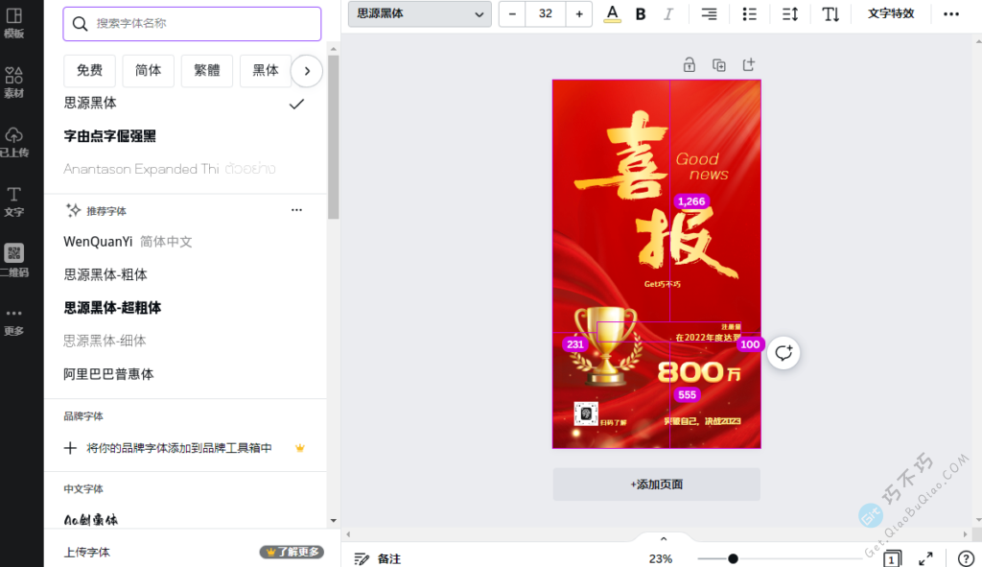Toggle bold formatting in the toolbar
The image size is (982, 567).
tap(641, 14)
